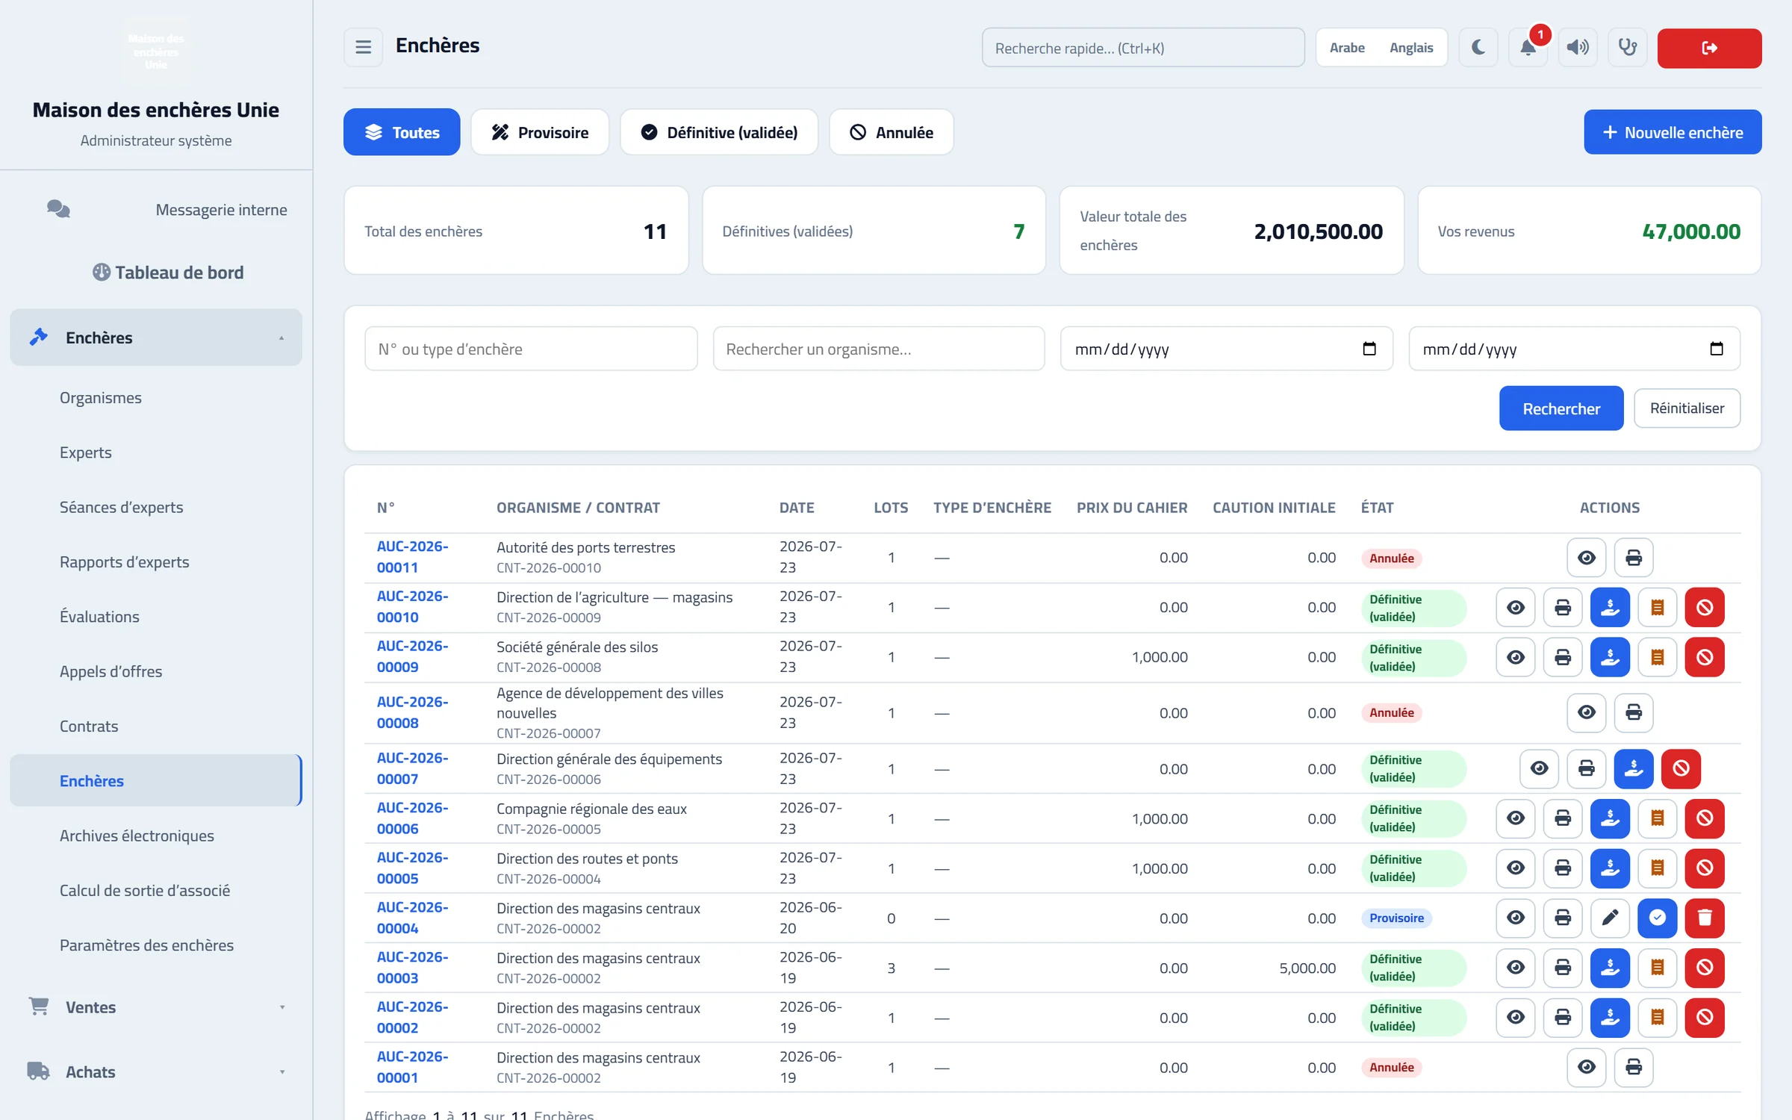Image resolution: width=1792 pixels, height=1120 pixels.
Task: Print auction AUC-2026-00007
Action: click(1586, 768)
